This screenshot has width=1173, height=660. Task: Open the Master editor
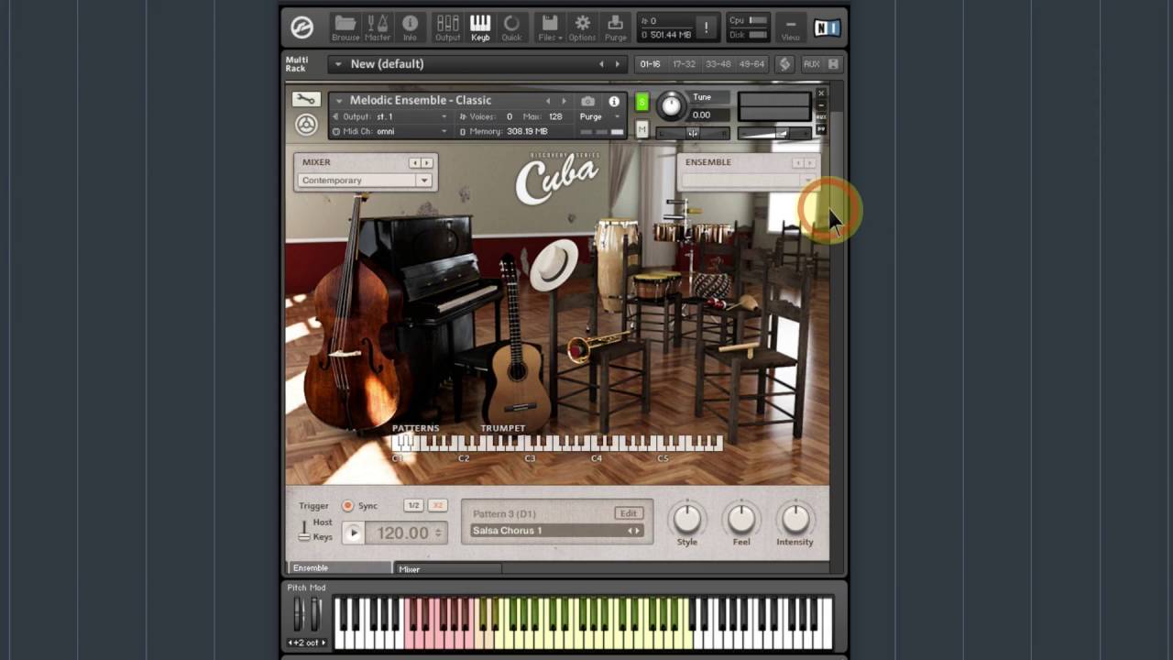click(378, 27)
